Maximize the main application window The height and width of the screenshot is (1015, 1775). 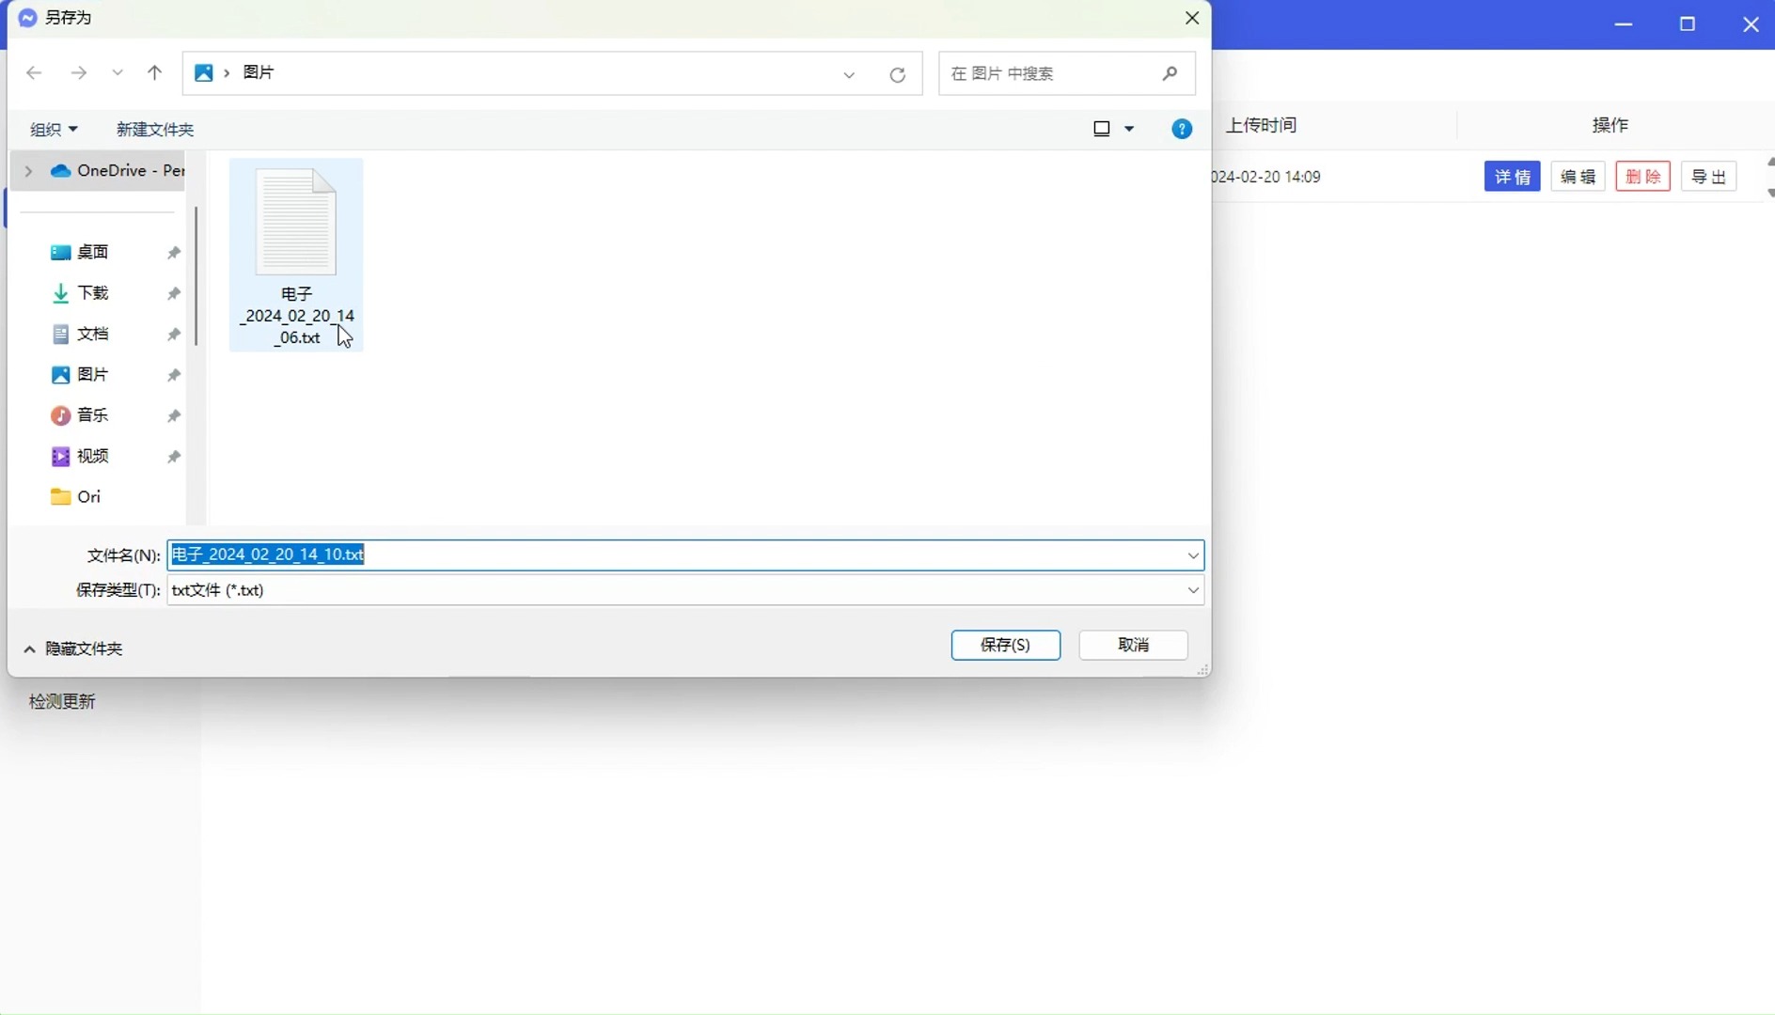point(1688,24)
